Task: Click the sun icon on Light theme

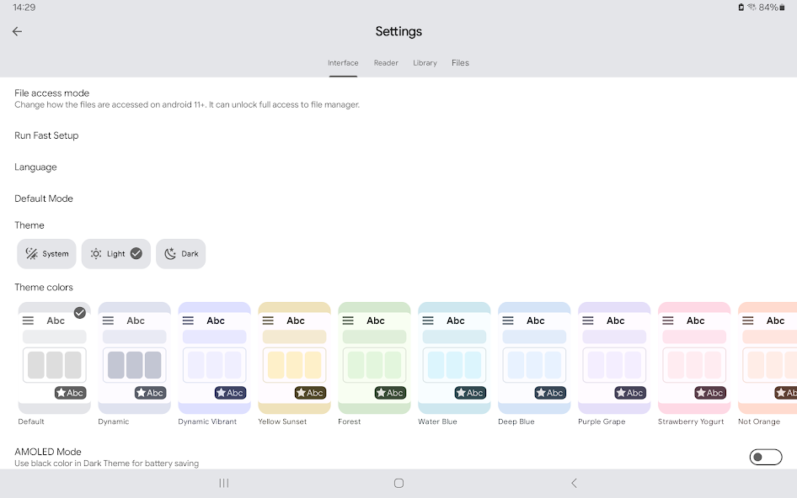Action: [95, 253]
